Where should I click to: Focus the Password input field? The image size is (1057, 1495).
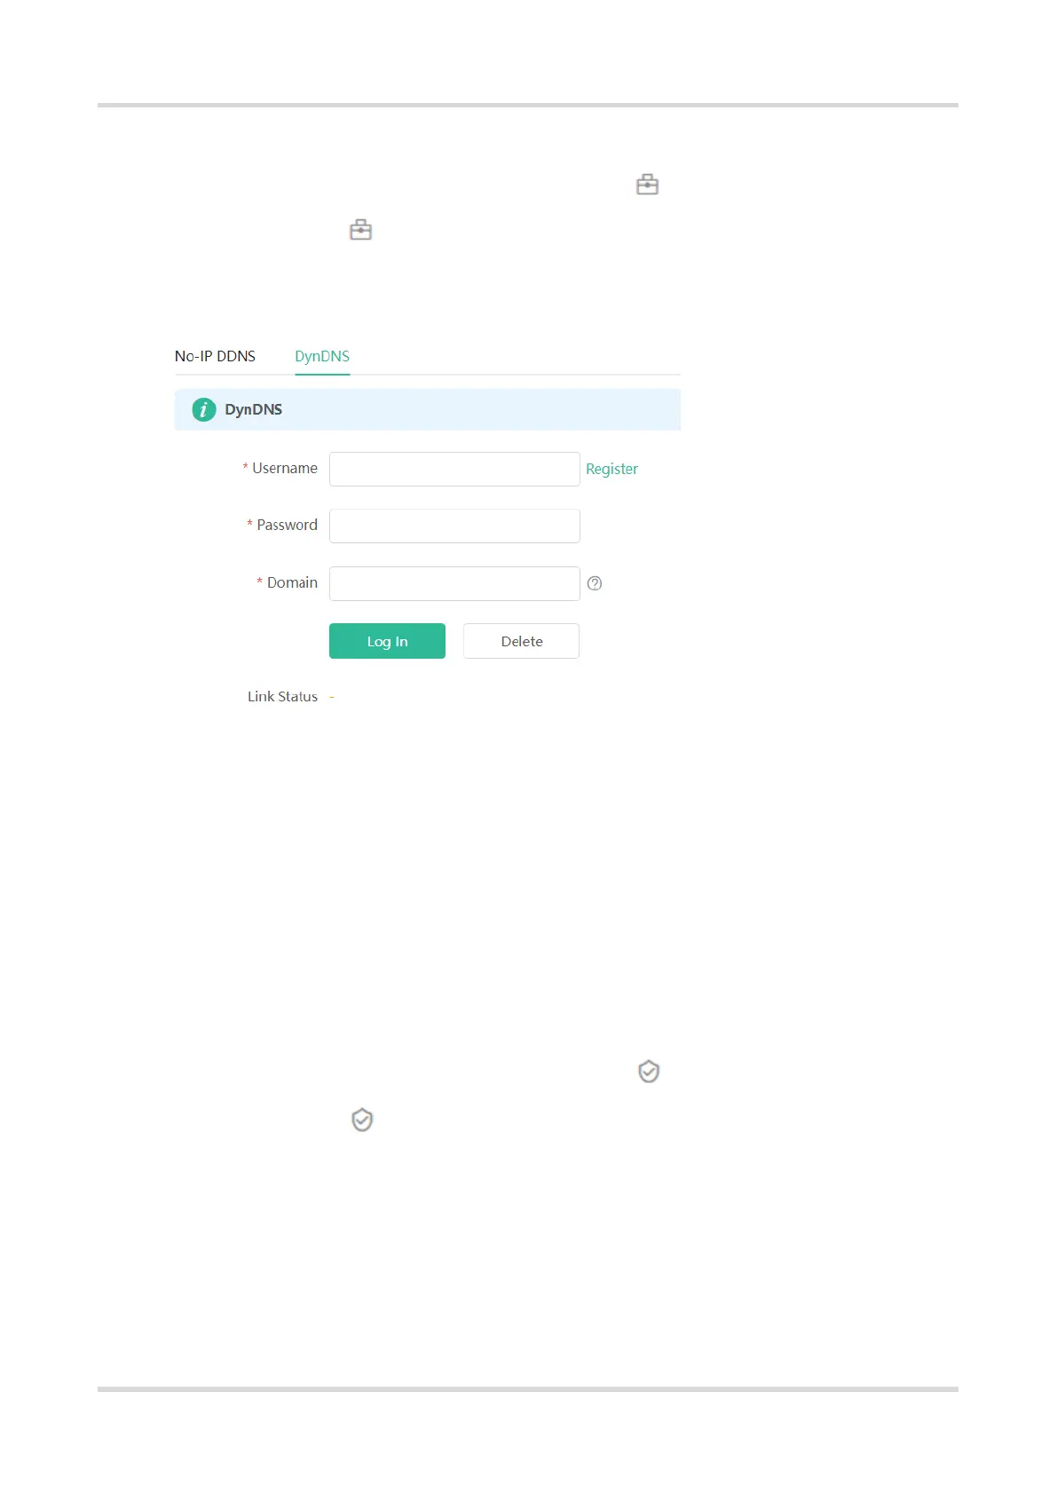click(x=454, y=526)
